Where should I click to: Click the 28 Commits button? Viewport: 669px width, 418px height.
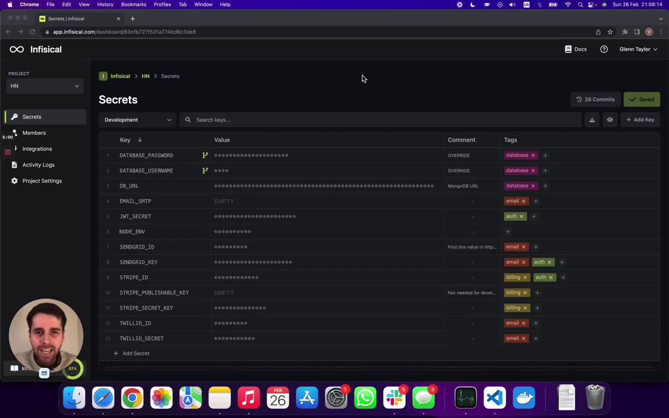595,99
